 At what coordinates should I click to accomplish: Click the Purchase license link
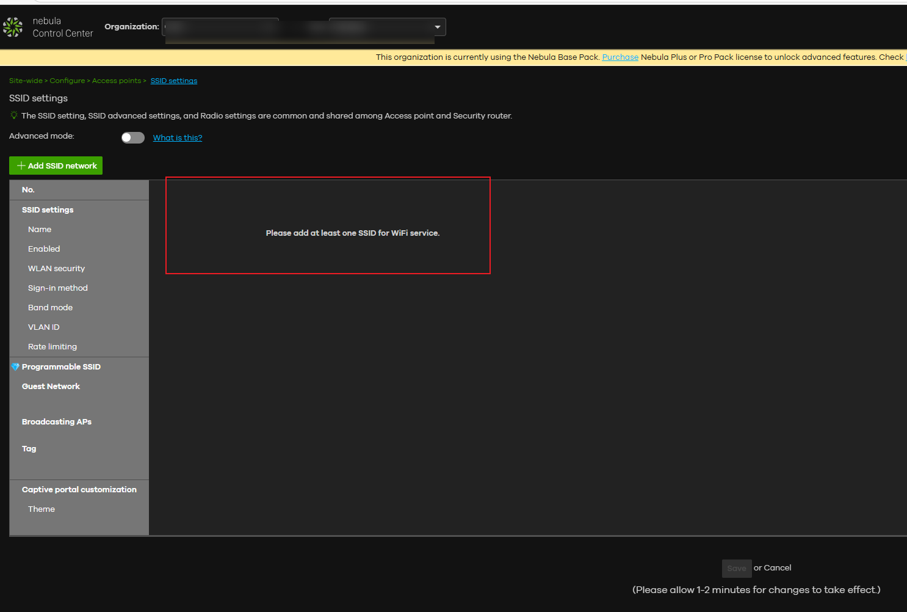point(620,57)
